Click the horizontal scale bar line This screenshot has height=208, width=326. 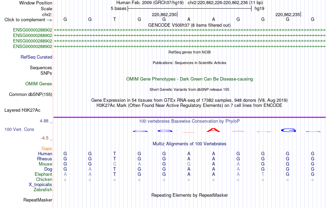pos(190,9)
